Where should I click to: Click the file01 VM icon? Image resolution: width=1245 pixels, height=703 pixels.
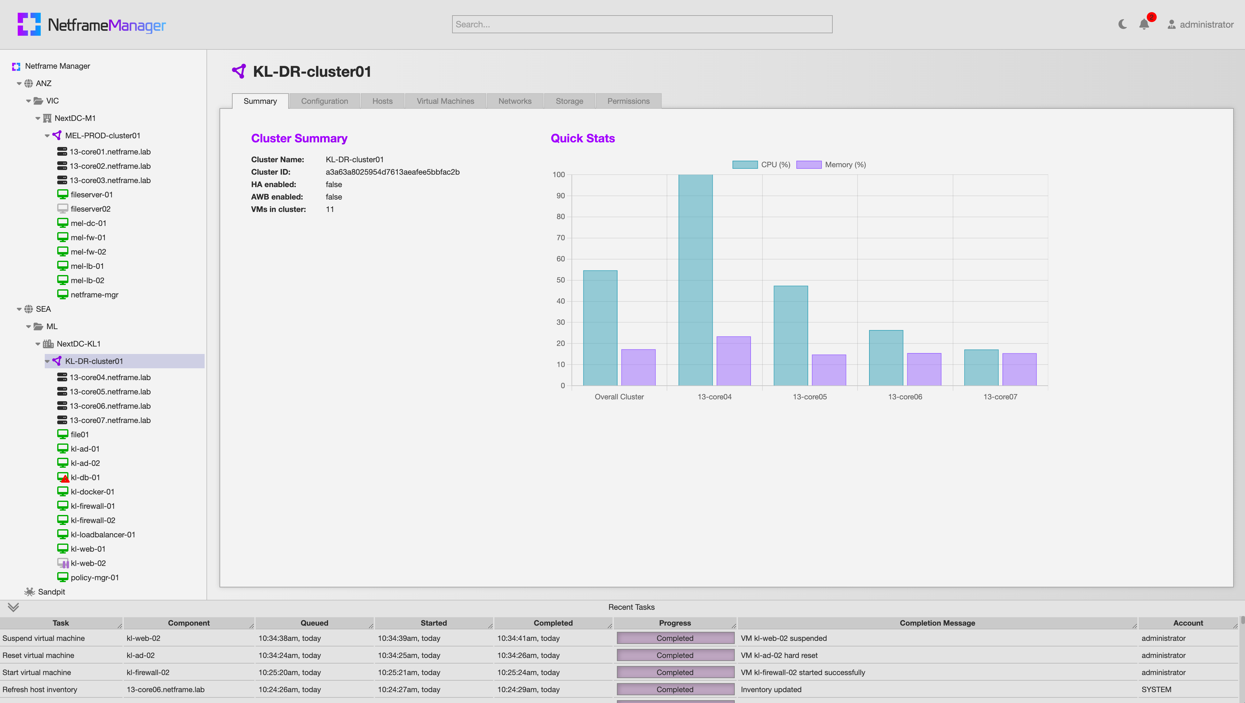[62, 434]
